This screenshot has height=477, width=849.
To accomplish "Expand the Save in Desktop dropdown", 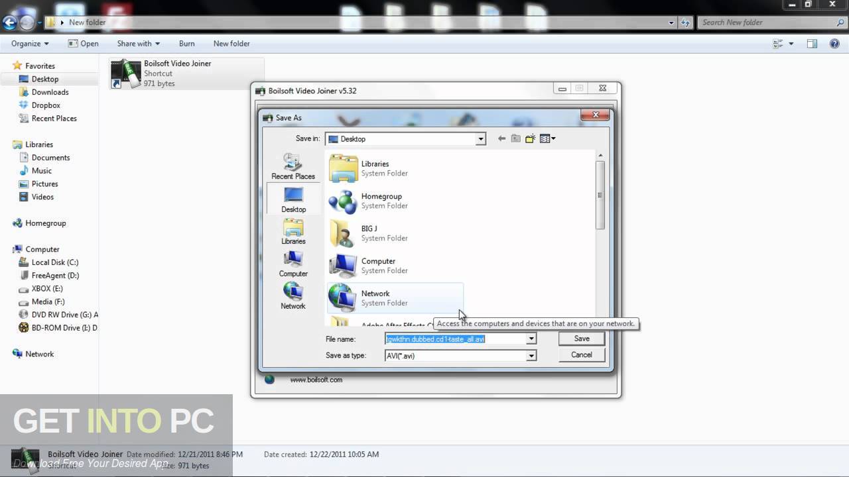I will click(480, 139).
